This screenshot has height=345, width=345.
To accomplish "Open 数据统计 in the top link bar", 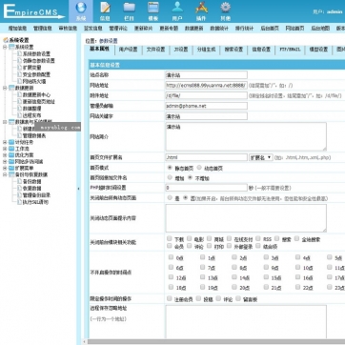I will tap(219, 29).
